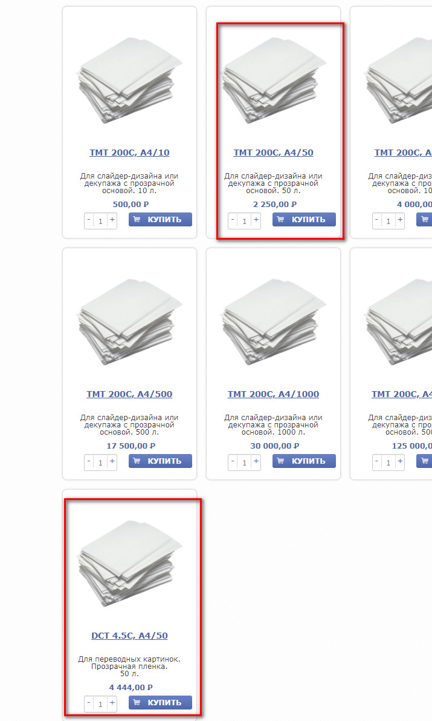Click quantity field of TMT 200C, A4/10
Image resolution: width=432 pixels, height=721 pixels.
[100, 221]
